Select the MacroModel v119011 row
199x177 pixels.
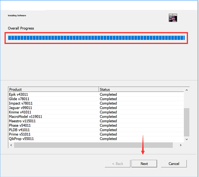coord(96,116)
